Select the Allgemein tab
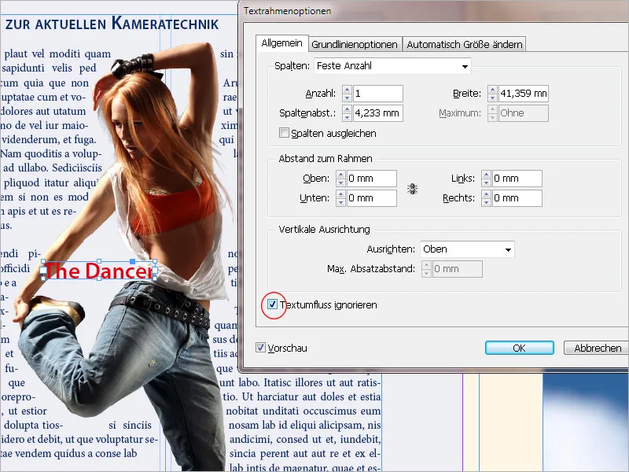Viewport: 629px width, 472px height. pos(281,43)
